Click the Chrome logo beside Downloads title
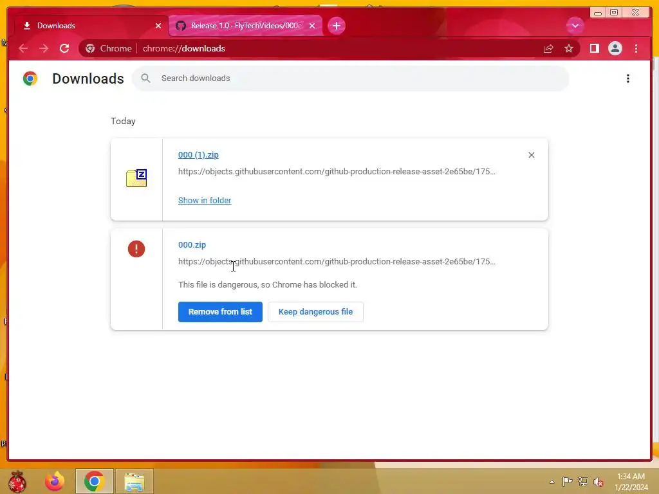Image resolution: width=659 pixels, height=494 pixels. pyautogui.click(x=30, y=78)
